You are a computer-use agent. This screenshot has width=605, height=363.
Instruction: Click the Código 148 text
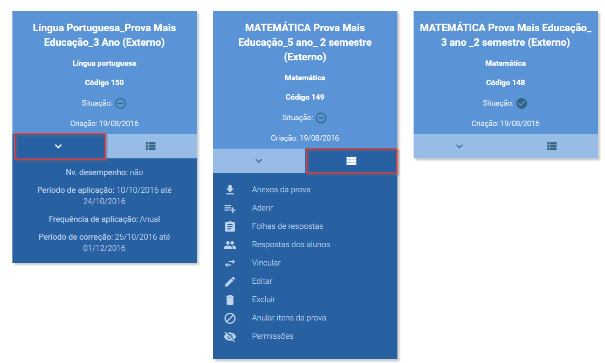[505, 82]
